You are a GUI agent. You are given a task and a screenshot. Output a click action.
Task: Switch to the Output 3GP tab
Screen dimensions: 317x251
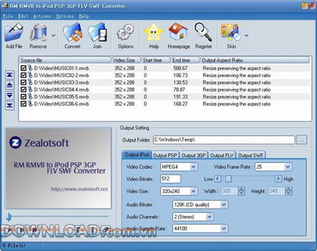(x=193, y=156)
